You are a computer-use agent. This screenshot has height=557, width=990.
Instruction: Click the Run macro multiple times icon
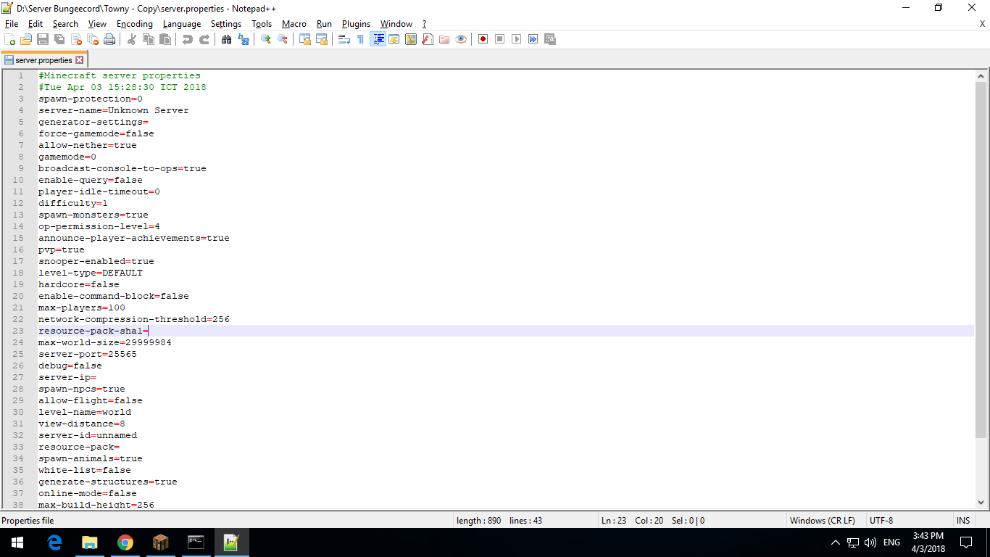tap(533, 39)
